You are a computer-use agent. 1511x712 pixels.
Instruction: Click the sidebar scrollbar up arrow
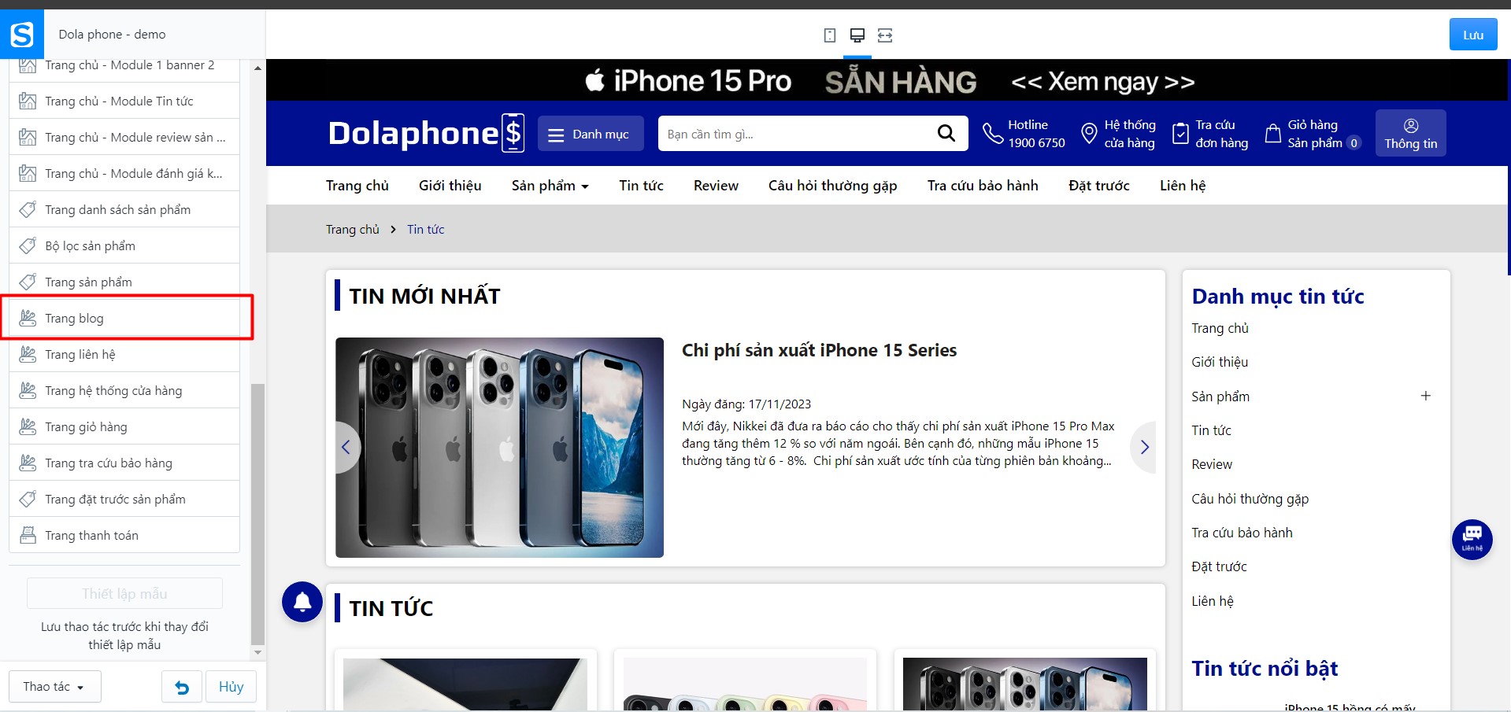click(257, 68)
